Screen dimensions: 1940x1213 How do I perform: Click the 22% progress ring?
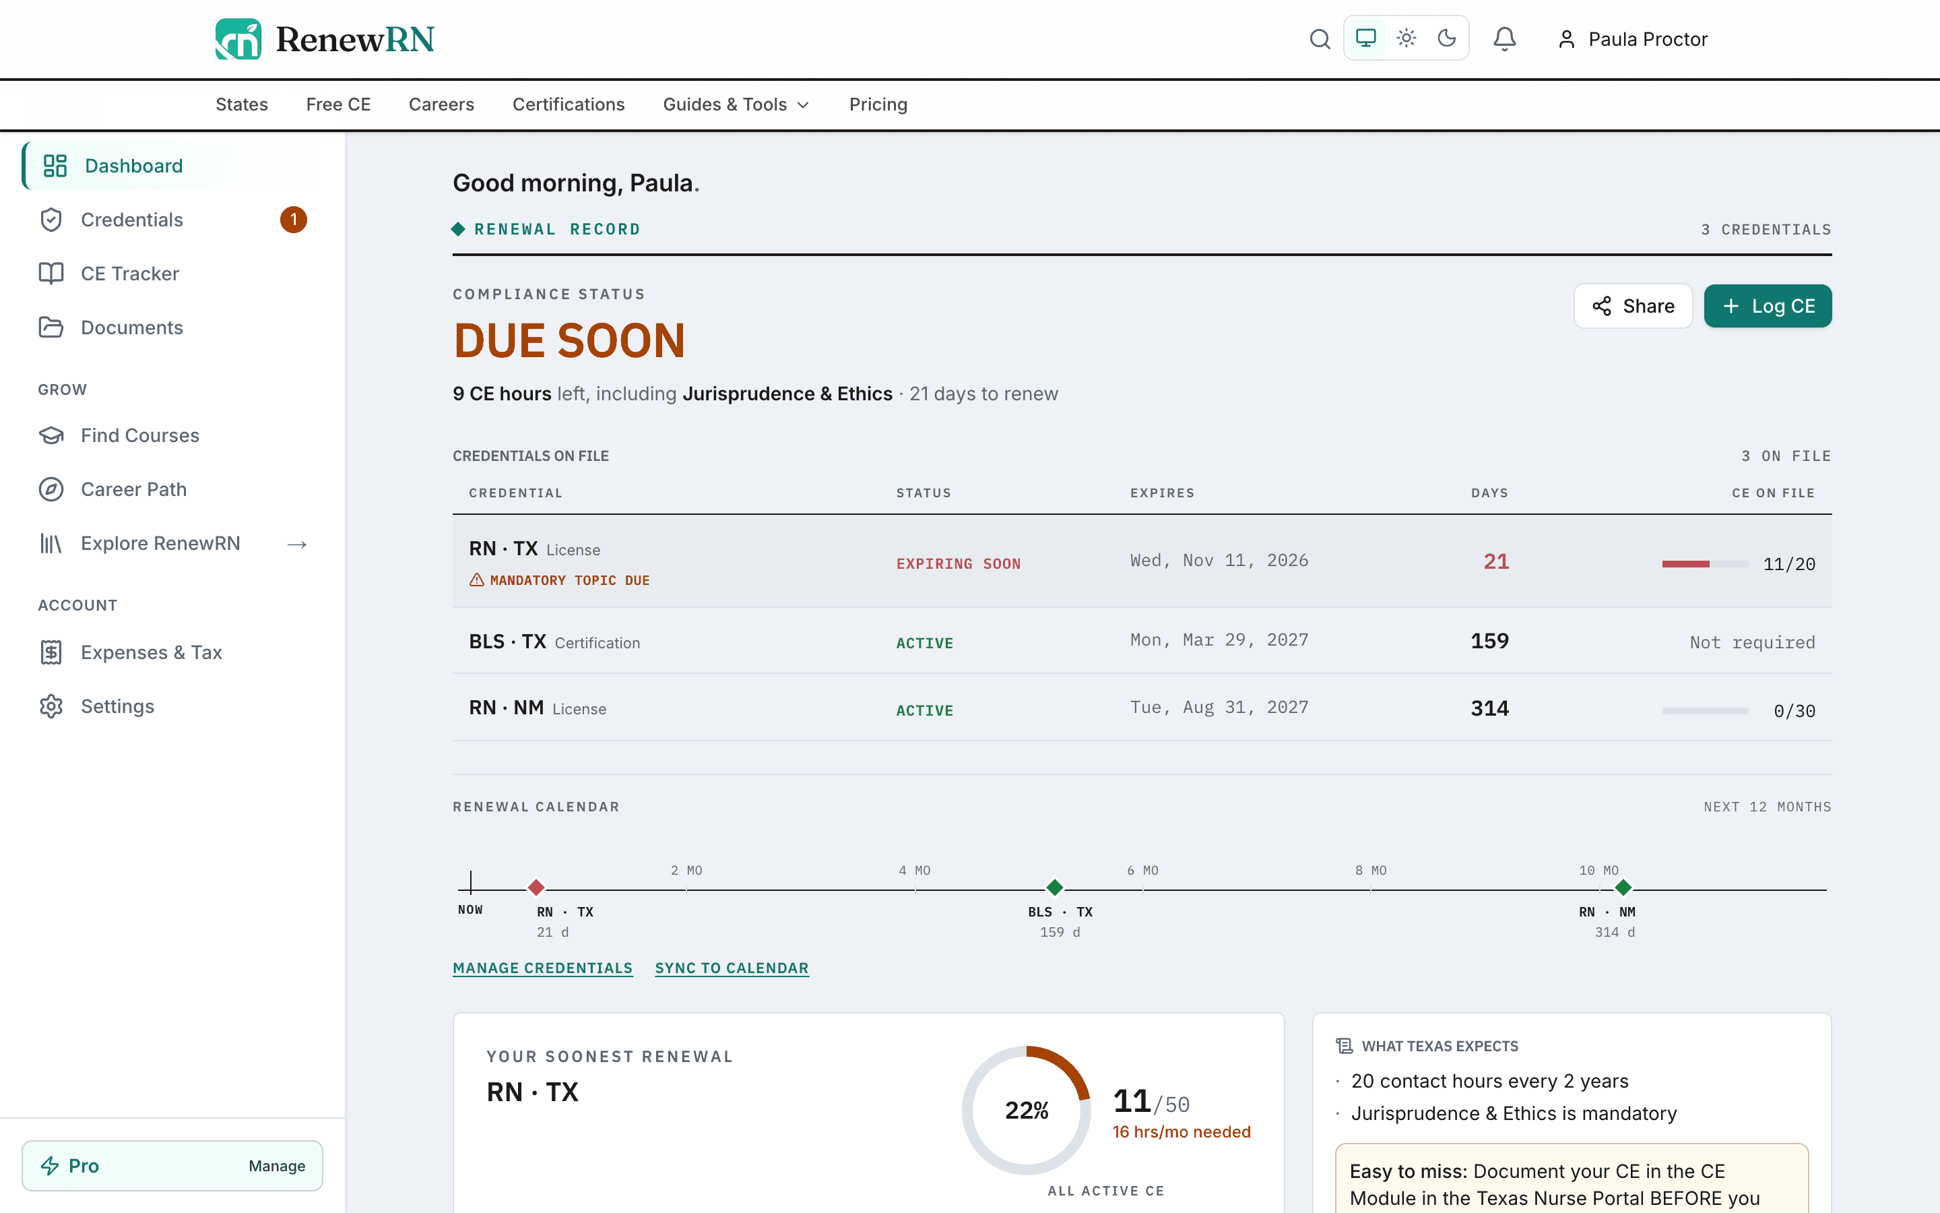pyautogui.click(x=1026, y=1111)
